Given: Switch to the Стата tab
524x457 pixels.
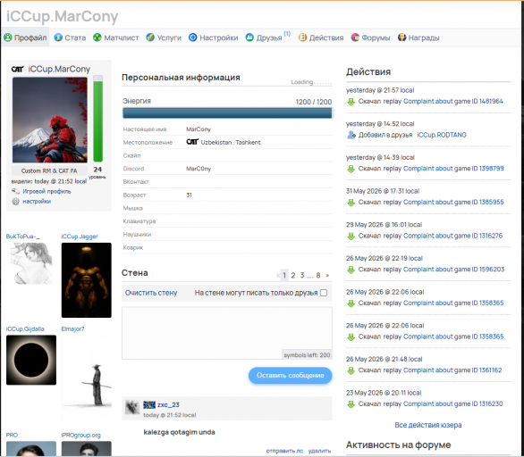Looking at the screenshot, I should click(70, 37).
